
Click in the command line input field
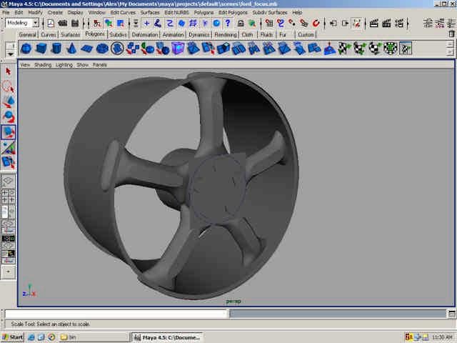(x=114, y=314)
